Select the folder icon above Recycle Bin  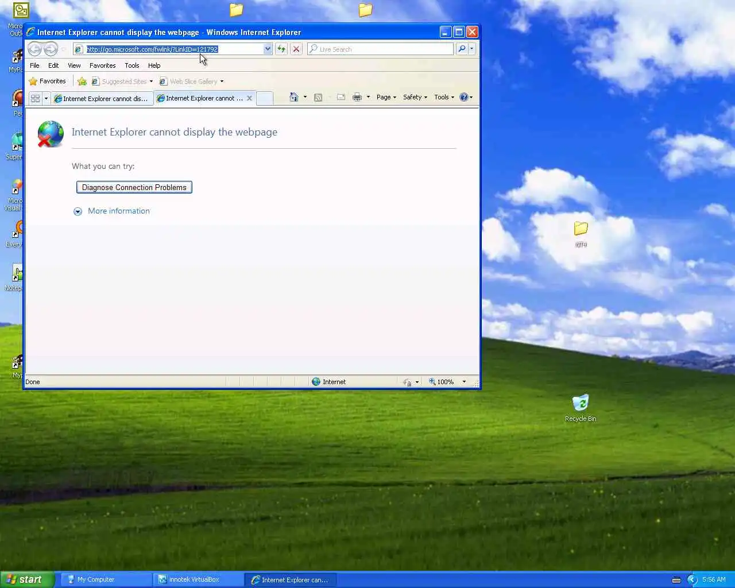coord(581,234)
